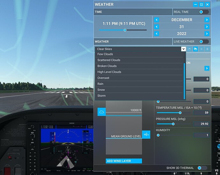Go to previous month before December
Viewport: 220px width, 175px height.
(x=156, y=20)
